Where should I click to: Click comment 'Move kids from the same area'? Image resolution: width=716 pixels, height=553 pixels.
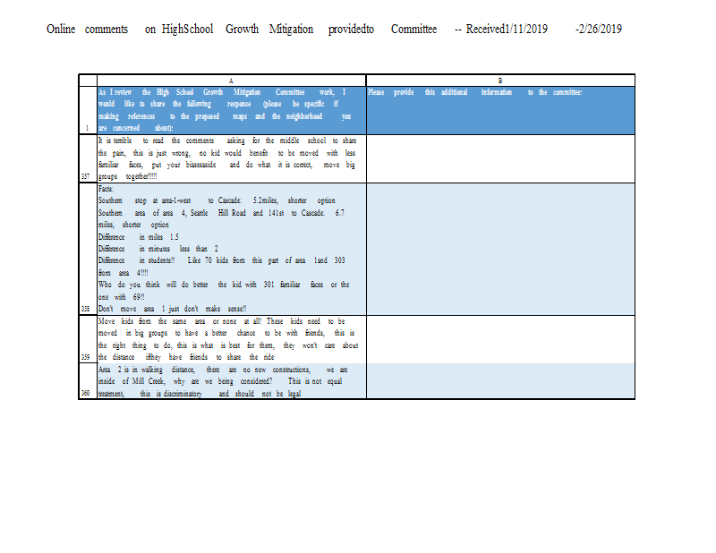[232, 339]
